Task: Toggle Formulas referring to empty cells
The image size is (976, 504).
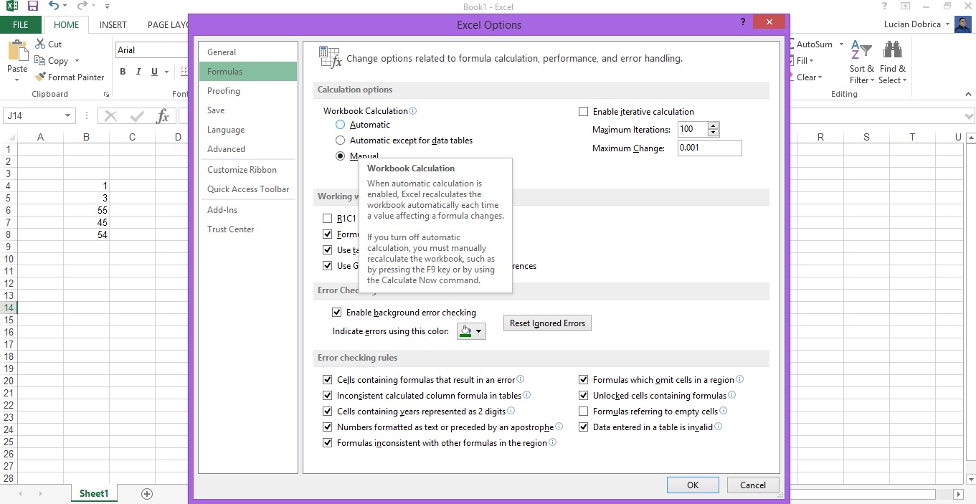Action: pos(583,412)
